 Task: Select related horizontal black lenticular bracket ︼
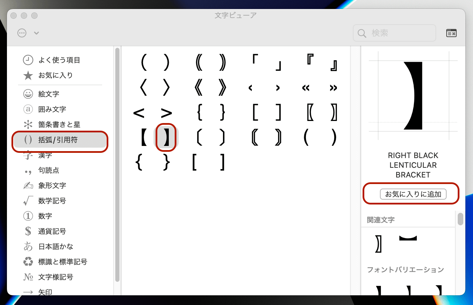coord(408,238)
